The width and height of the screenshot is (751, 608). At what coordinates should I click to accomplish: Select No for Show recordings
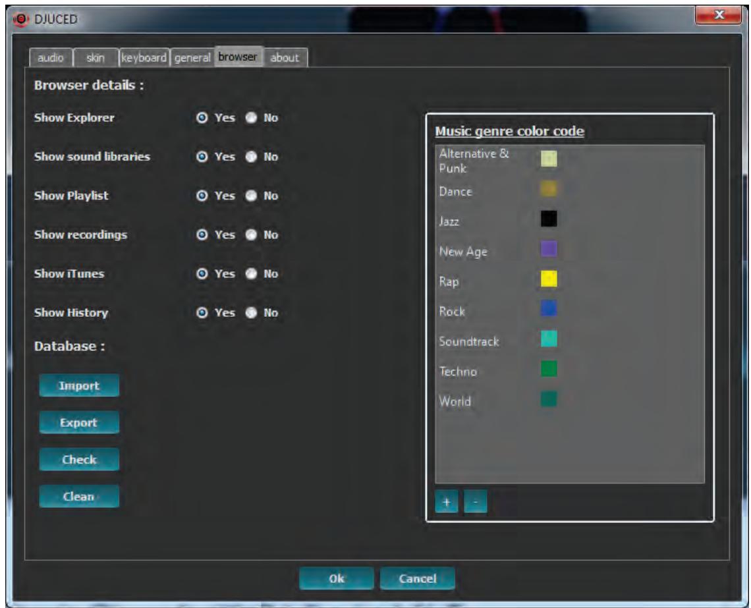pos(251,235)
